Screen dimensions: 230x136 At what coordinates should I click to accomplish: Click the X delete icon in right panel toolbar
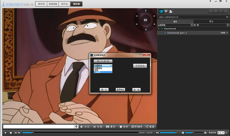[x=221, y=11]
